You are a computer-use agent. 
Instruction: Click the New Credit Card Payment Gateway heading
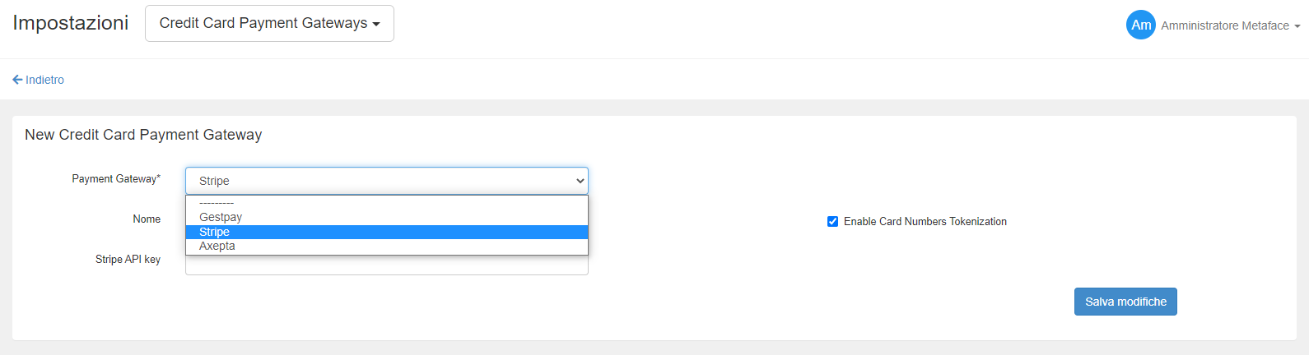click(x=143, y=135)
